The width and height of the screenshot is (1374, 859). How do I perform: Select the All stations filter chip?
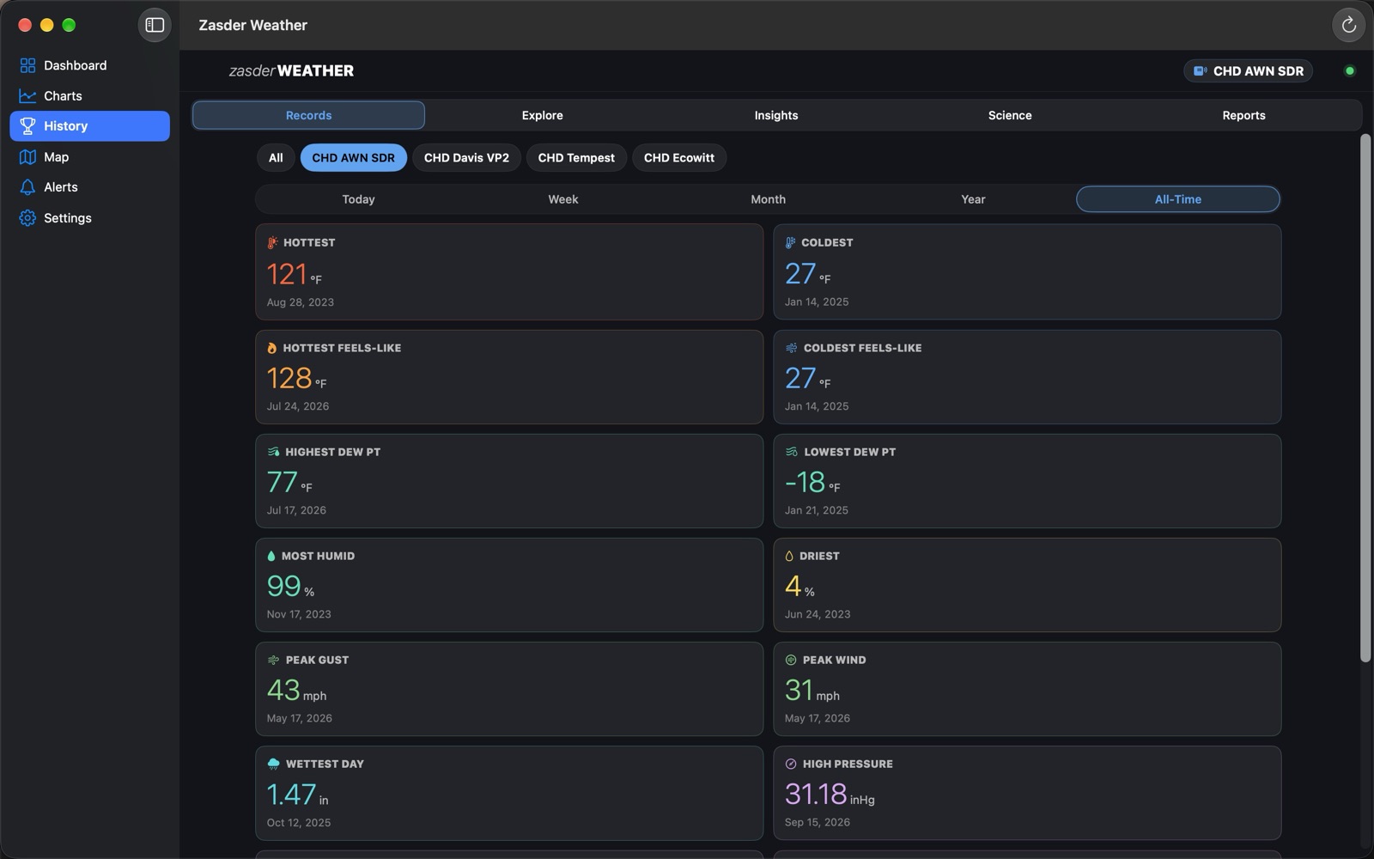click(x=276, y=158)
